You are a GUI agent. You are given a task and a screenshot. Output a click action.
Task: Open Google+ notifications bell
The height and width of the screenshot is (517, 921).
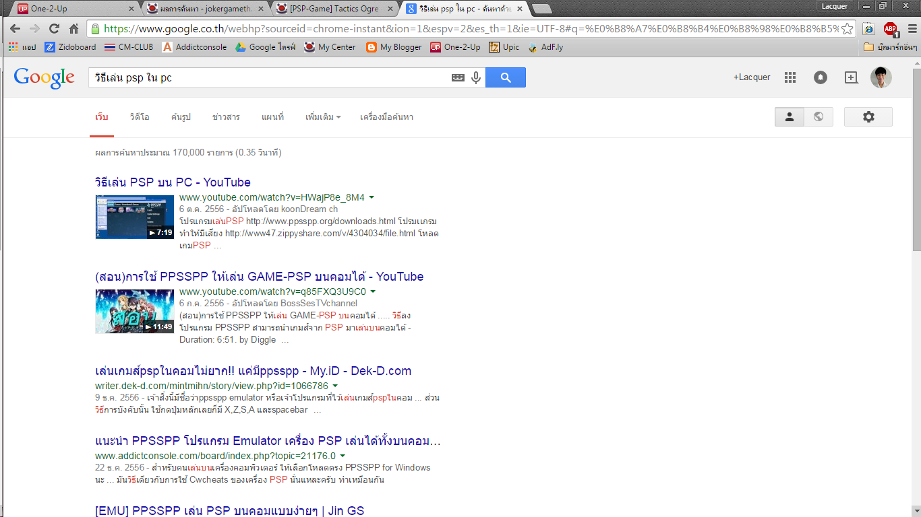point(821,77)
